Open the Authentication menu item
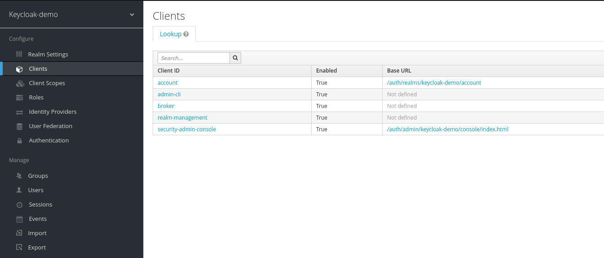 [x=48, y=140]
